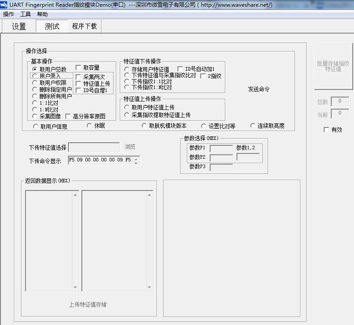Open the 帮助 menu
Viewport: 354px width, 325px height.
pyautogui.click(x=42, y=14)
